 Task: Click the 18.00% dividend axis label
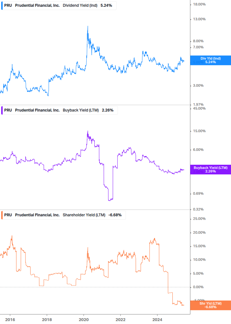[x=199, y=4]
